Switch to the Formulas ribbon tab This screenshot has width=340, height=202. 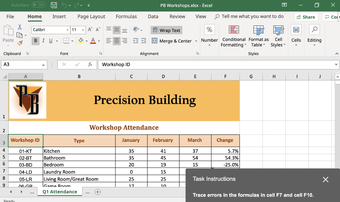[x=126, y=16]
